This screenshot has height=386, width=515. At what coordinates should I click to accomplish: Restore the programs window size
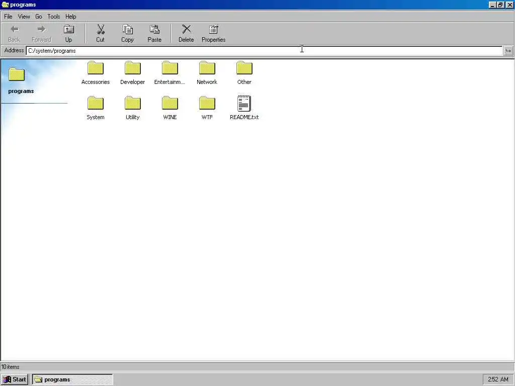500,5
